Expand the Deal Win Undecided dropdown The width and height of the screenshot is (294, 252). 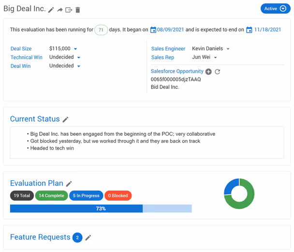click(79, 66)
